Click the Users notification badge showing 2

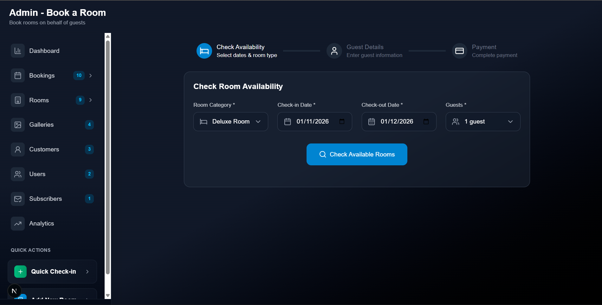89,174
